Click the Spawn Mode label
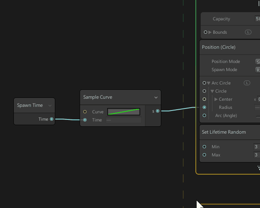 [224, 69]
